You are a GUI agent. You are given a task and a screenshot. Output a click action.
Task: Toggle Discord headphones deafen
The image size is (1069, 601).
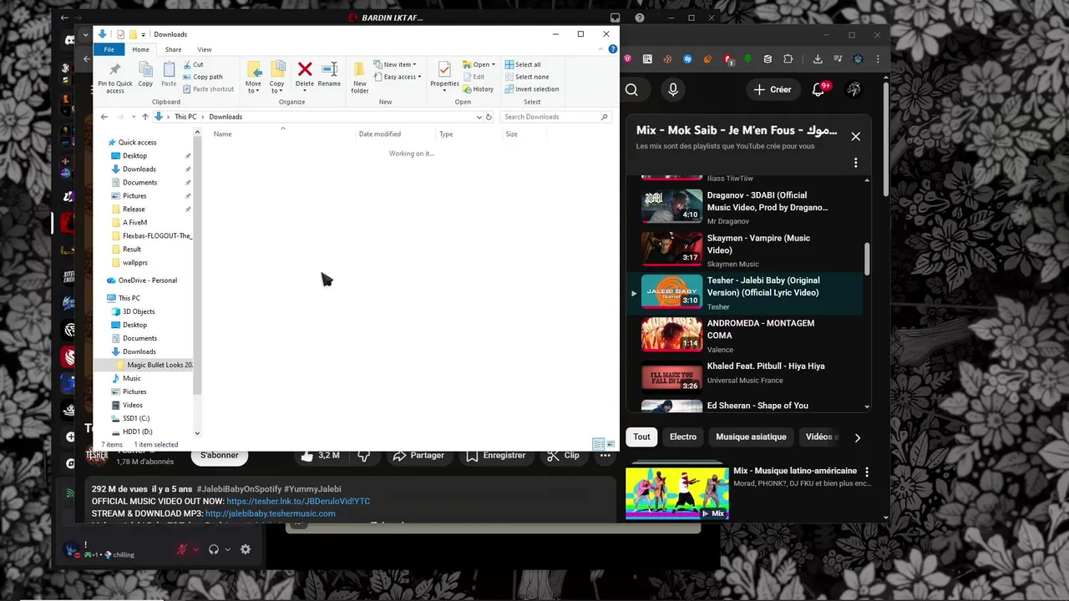214,549
